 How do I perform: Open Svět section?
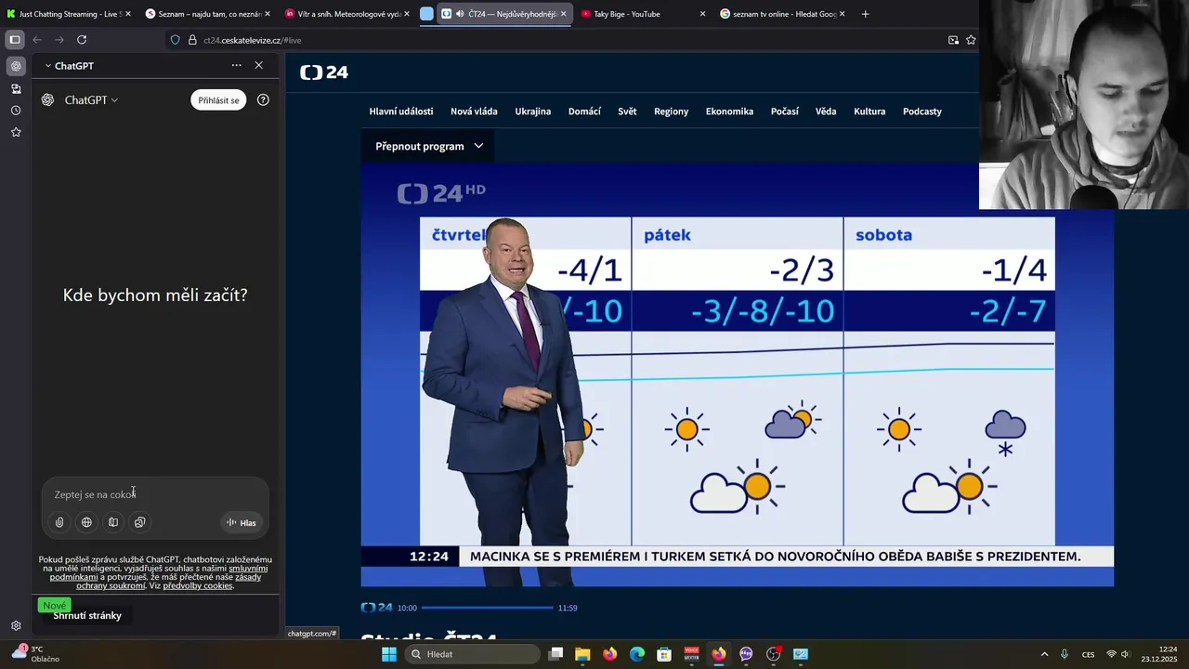[627, 111]
